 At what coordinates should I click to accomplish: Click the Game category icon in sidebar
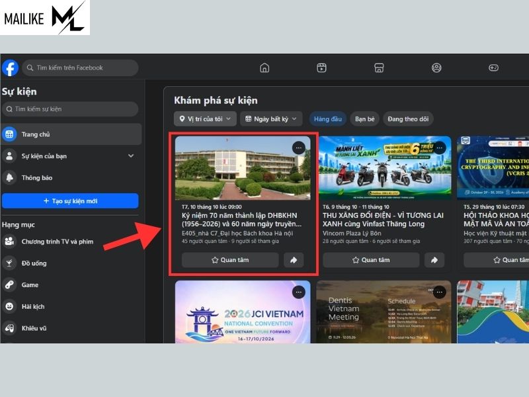[9, 285]
